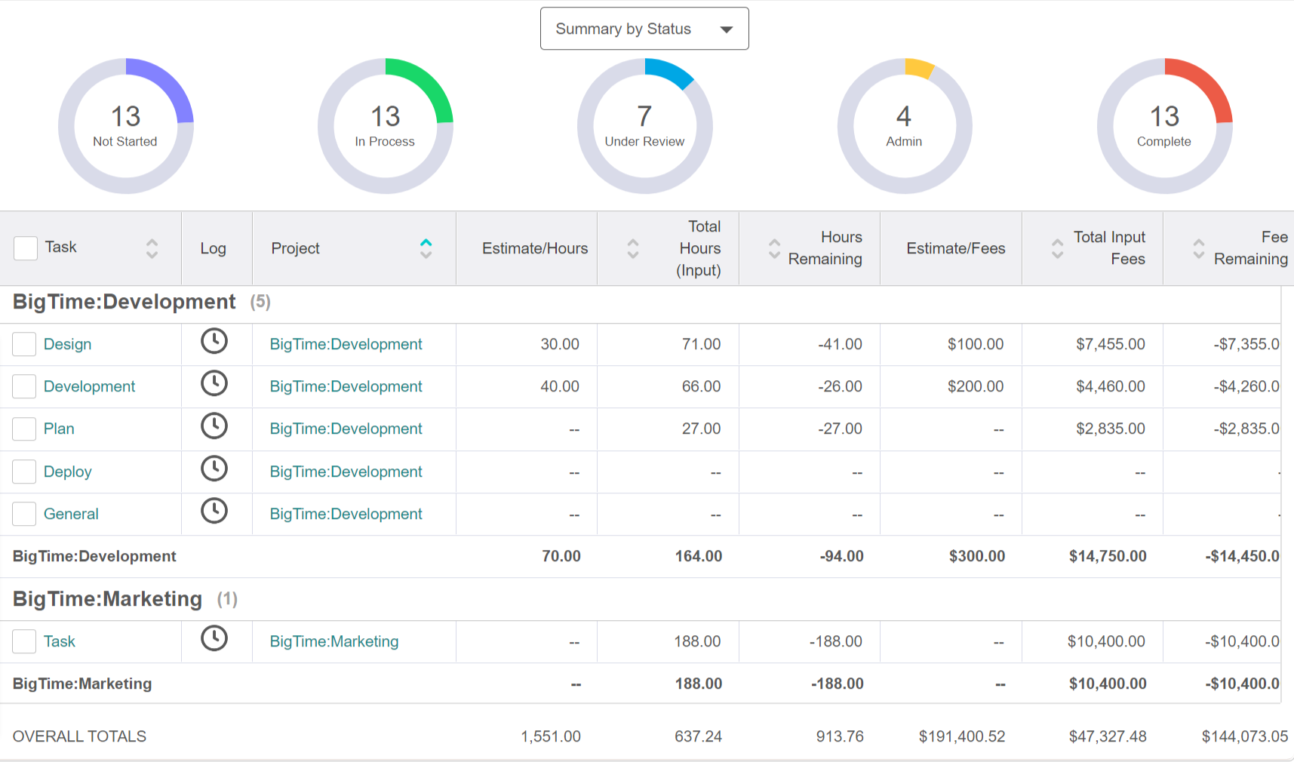This screenshot has height=762, width=1294.
Task: Open the Summary by Status dropdown
Action: tap(644, 29)
